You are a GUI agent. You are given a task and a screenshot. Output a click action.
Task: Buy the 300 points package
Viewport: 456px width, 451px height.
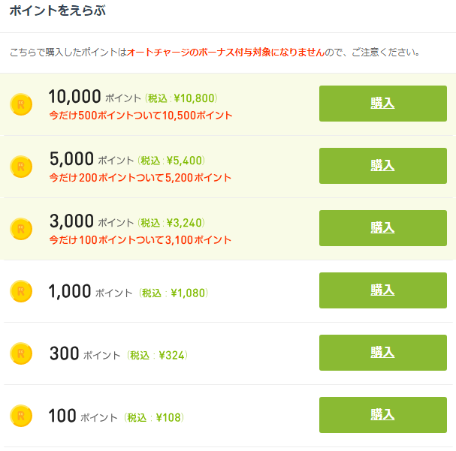tap(382, 353)
